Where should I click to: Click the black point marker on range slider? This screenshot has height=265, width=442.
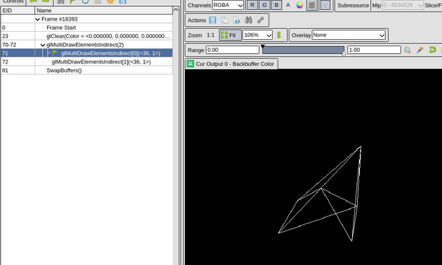coord(262,47)
